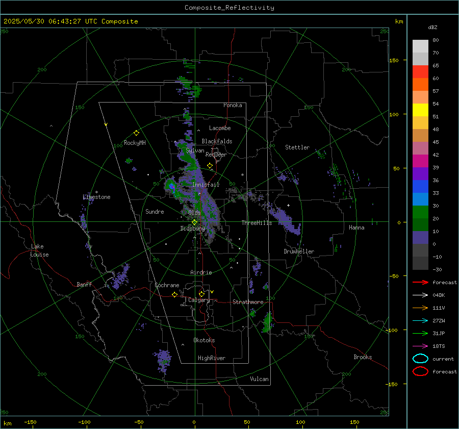Click the Lacombe town label
This screenshot has width=459, height=429.
[220, 128]
